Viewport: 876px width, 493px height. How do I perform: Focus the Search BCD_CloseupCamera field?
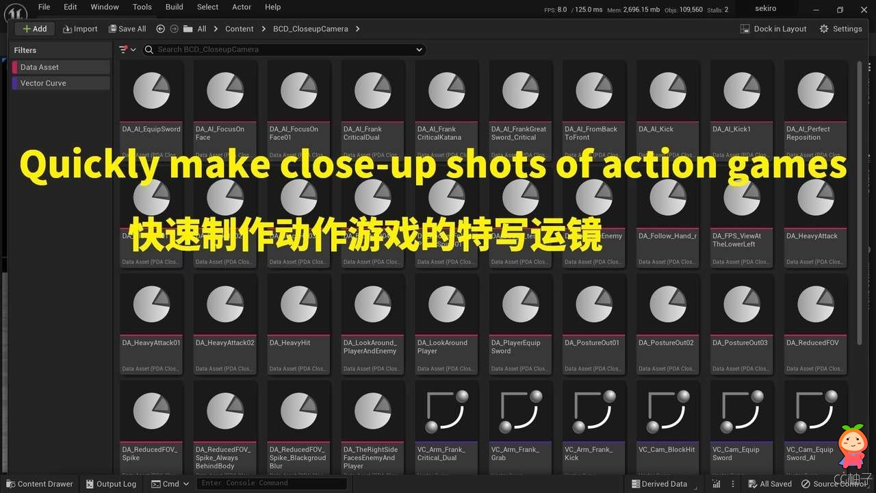pyautogui.click(x=284, y=49)
